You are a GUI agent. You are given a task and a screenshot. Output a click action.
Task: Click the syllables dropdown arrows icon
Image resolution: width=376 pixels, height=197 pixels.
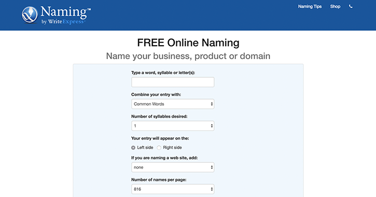tap(212, 126)
